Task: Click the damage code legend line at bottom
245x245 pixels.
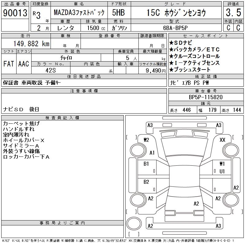Action: (x=118, y=241)
